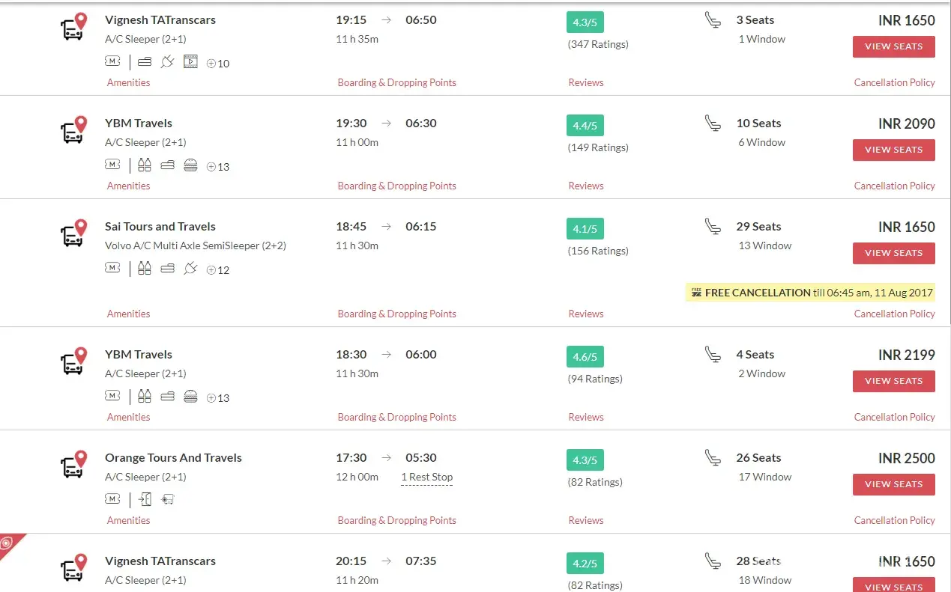
Task: Click the M-ticket icon for Sai Tours and Travels
Action: [x=112, y=268]
